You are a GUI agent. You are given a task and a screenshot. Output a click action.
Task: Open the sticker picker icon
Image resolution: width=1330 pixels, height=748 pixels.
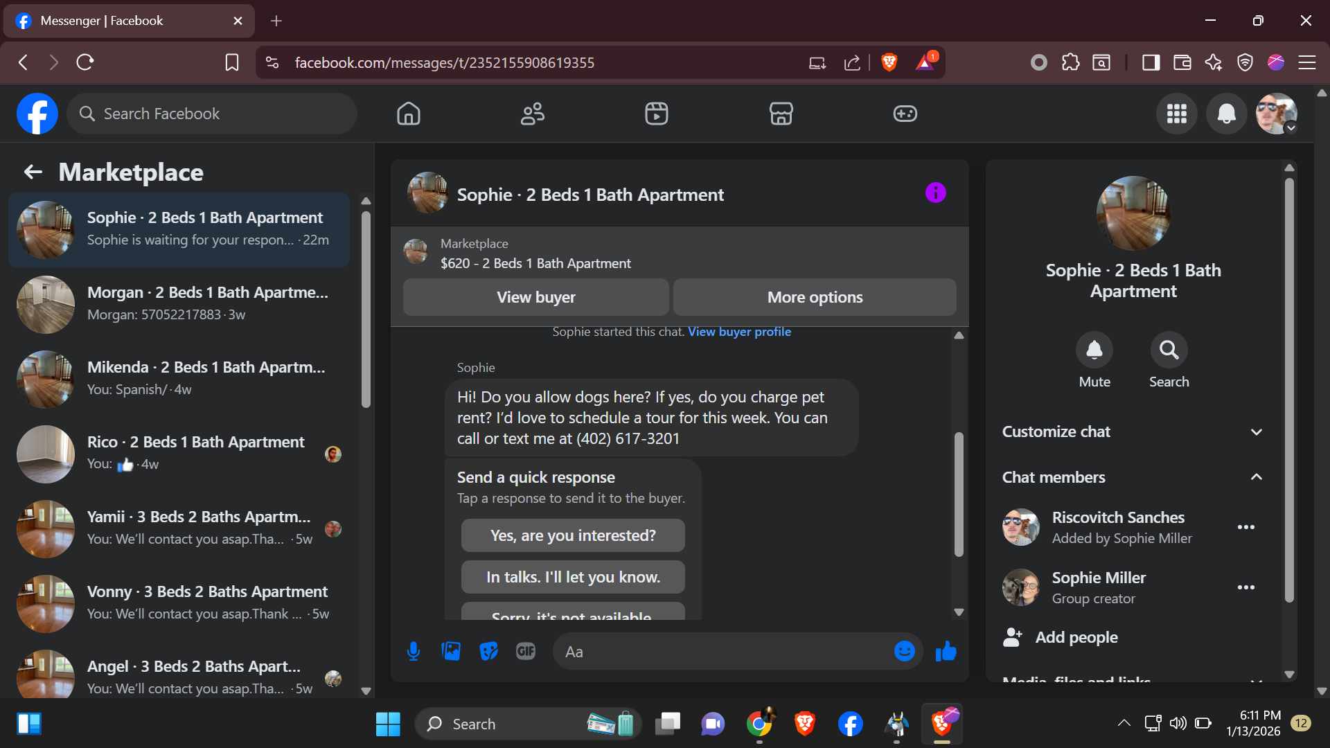pos(488,651)
